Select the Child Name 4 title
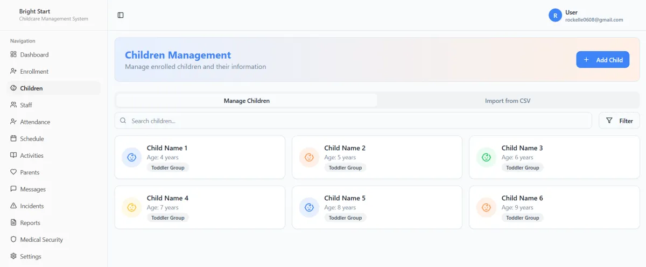The height and width of the screenshot is (267, 646). coord(167,198)
